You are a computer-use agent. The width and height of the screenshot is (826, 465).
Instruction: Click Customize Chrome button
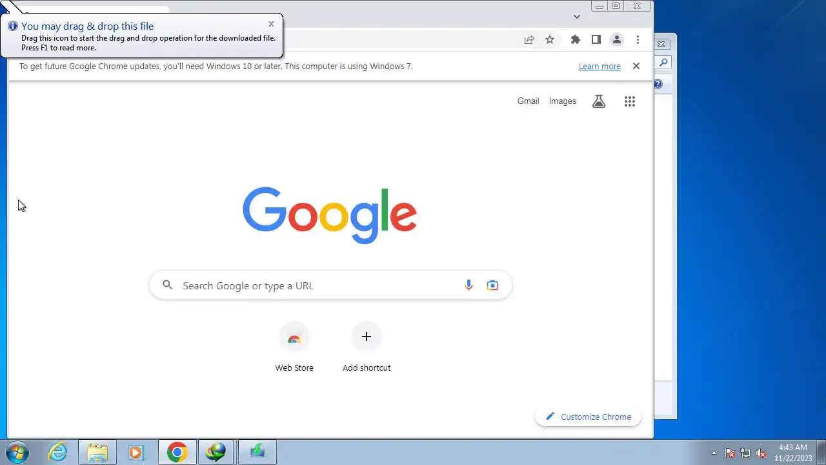point(589,417)
